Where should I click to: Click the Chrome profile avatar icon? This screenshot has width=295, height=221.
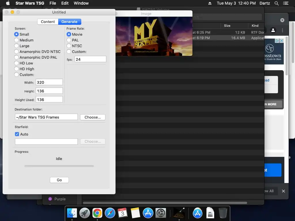[273, 30]
